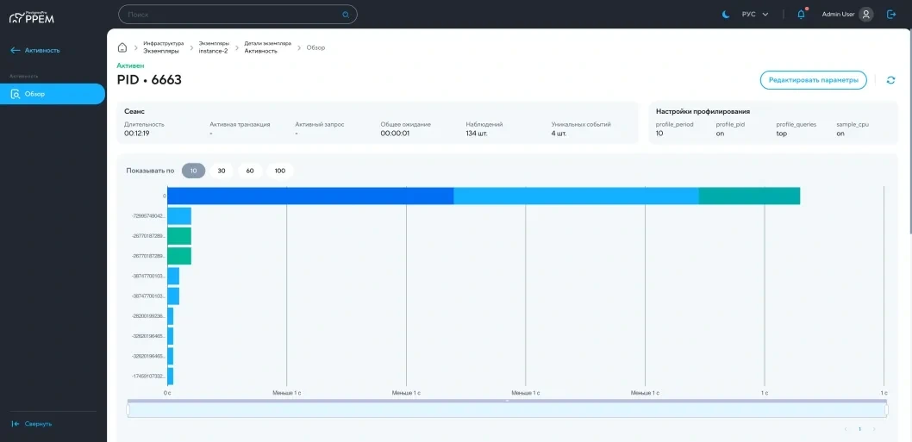Click the home breadcrumb icon

(x=122, y=47)
